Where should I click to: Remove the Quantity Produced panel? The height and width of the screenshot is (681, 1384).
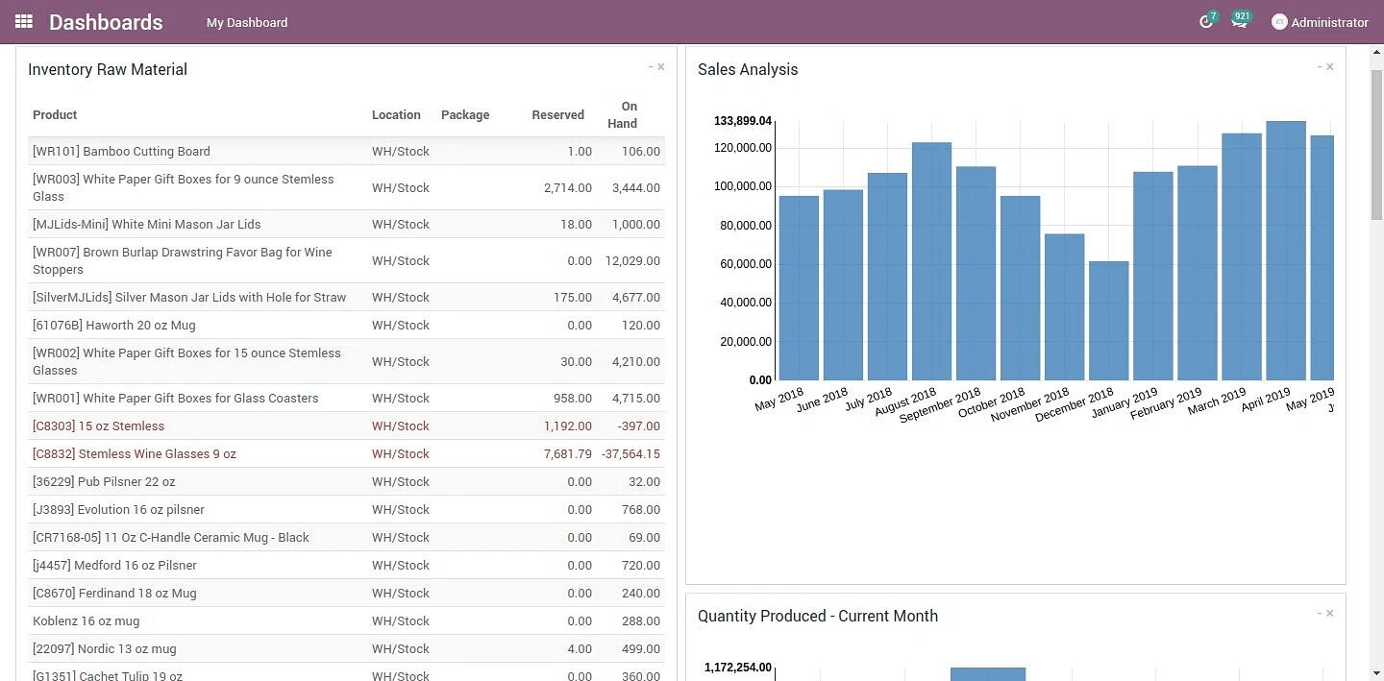1330,613
